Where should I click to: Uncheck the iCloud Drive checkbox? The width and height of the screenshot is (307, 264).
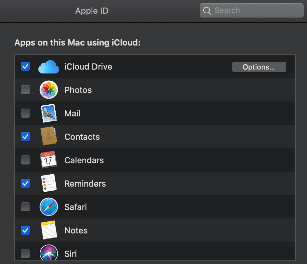tap(25, 66)
